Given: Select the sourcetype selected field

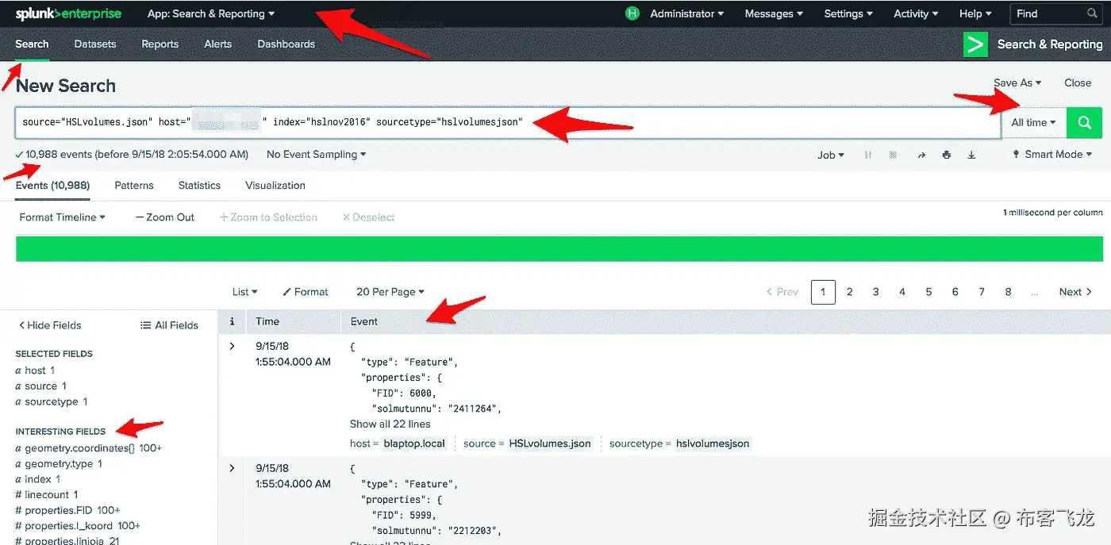Looking at the screenshot, I should pyautogui.click(x=52, y=402).
